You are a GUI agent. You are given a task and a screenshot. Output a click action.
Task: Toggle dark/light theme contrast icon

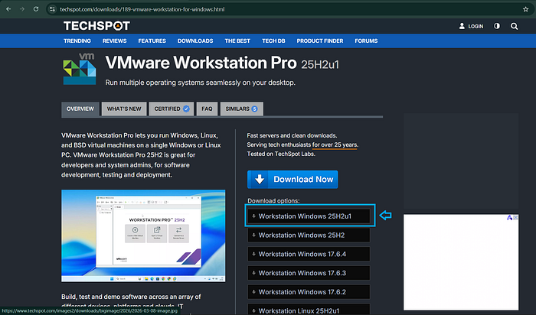click(497, 26)
